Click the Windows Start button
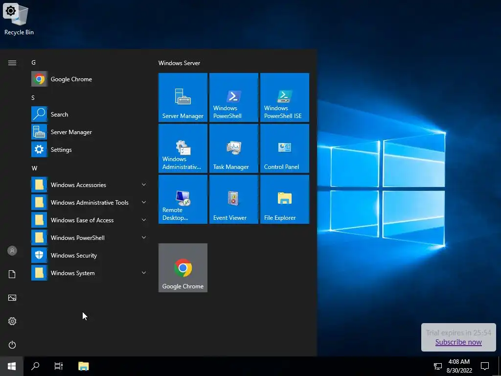The image size is (501, 376). pos(12,366)
